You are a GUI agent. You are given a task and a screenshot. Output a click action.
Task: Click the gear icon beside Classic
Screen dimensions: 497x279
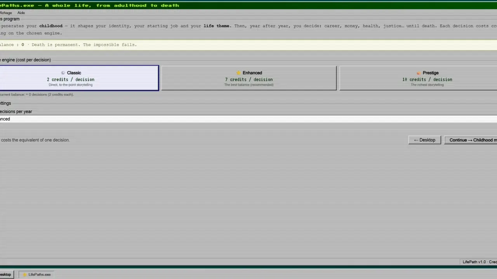click(x=63, y=73)
